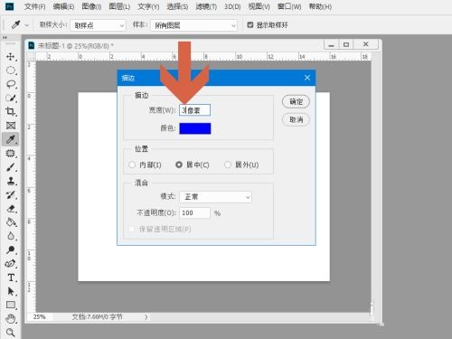Viewport: 452px width, 339px height.
Task: Open the 视图(V) menu
Action: click(259, 6)
